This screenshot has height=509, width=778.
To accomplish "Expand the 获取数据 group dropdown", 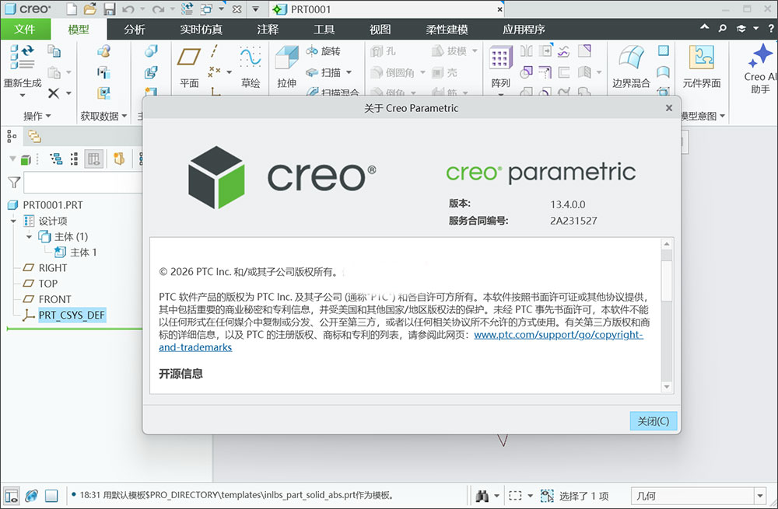I will pyautogui.click(x=103, y=116).
